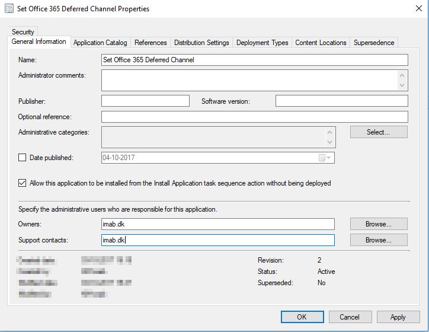Enable the Date published checkbox
The image size is (429, 332).
[22, 157]
